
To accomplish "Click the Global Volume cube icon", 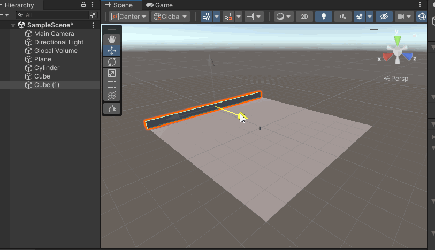I will (28, 51).
